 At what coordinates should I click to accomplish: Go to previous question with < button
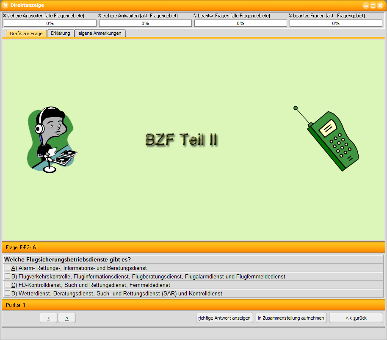49,318
